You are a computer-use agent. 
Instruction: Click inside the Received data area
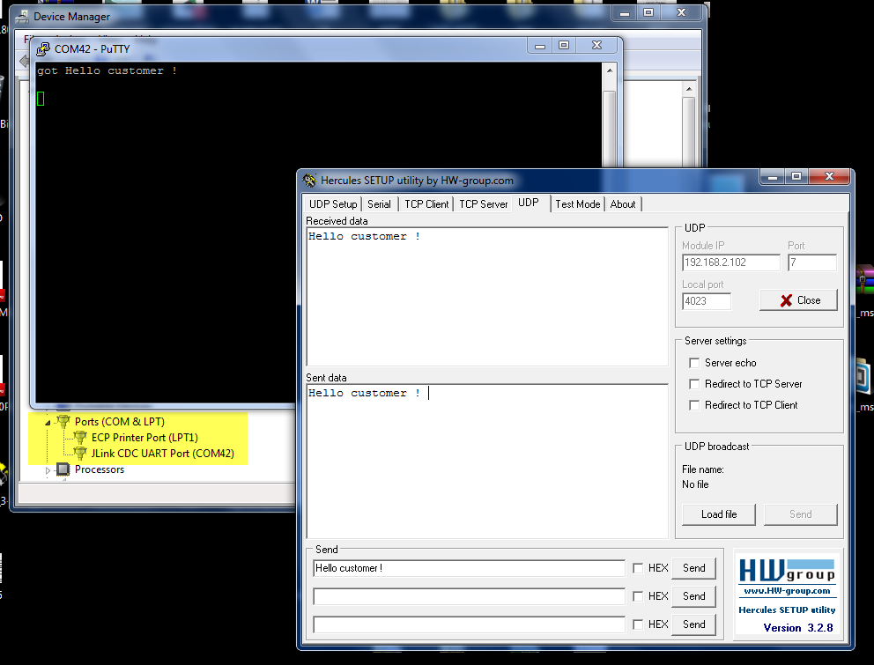(x=487, y=297)
